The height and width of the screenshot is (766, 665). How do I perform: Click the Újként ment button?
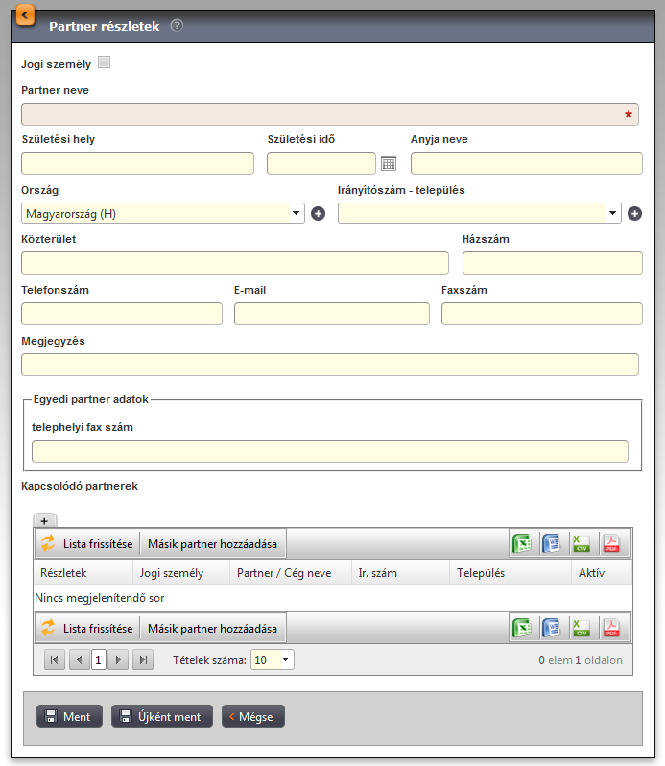[x=162, y=716]
